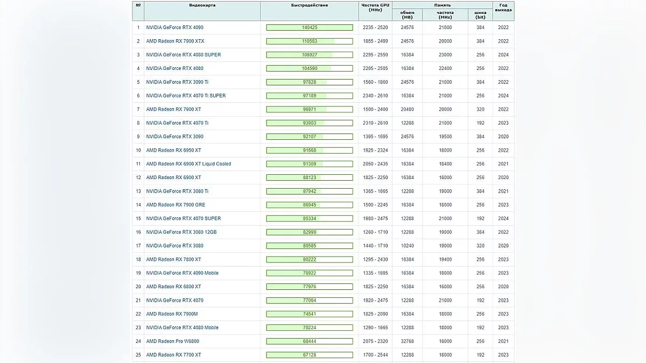646x363 pixels.
Task: Open the NVIDIA GeForce RTX 3090 Ti link
Action: (177, 82)
